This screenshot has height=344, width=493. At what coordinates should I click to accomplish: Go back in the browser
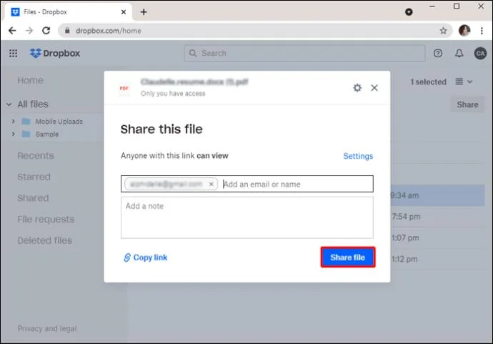12,31
